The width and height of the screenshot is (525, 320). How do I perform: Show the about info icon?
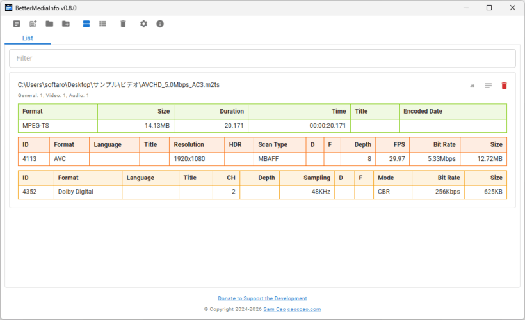click(160, 24)
